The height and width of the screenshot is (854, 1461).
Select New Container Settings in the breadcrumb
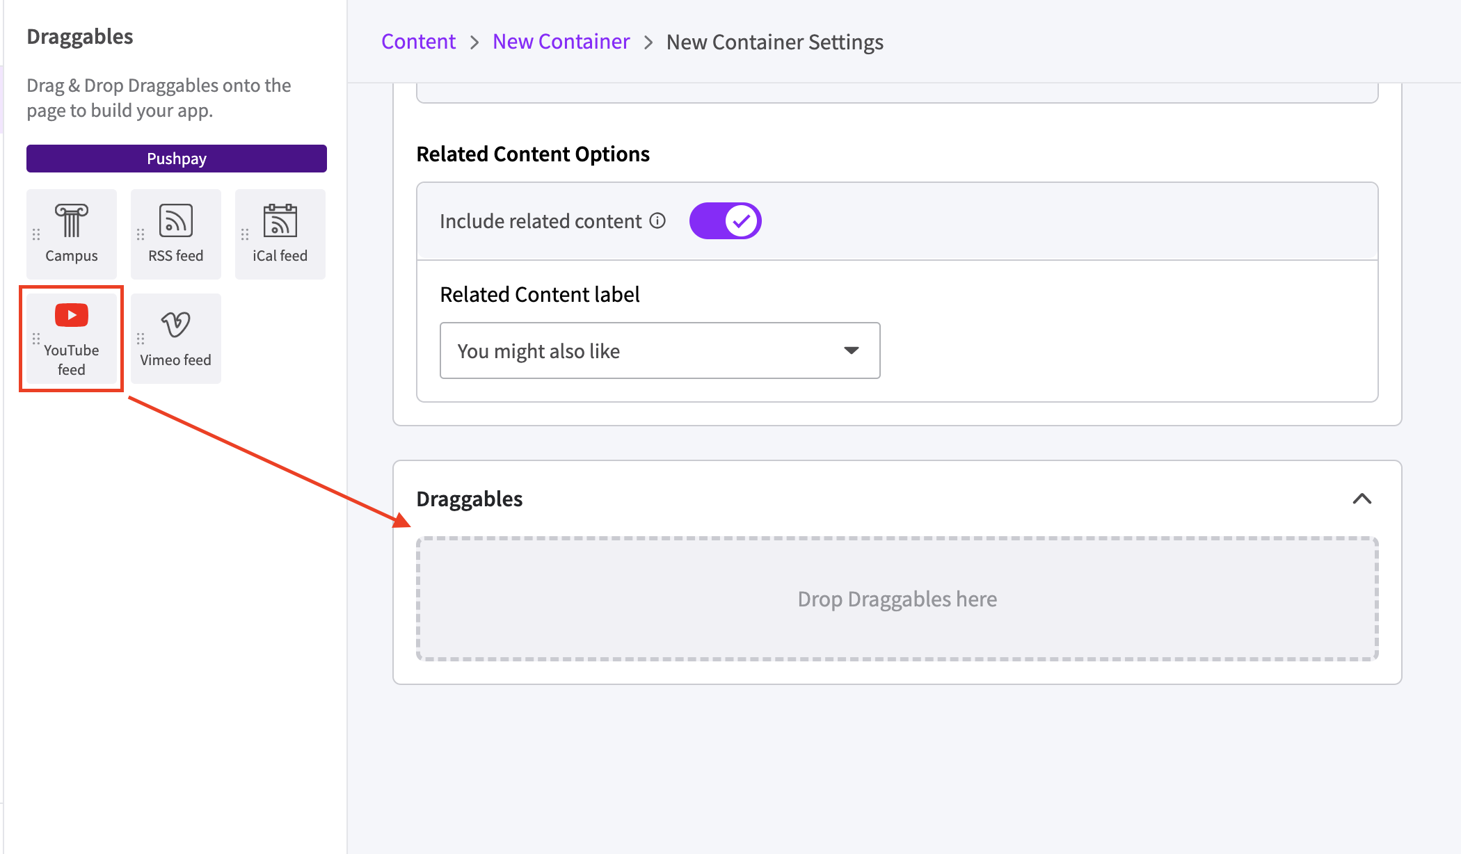click(x=774, y=42)
